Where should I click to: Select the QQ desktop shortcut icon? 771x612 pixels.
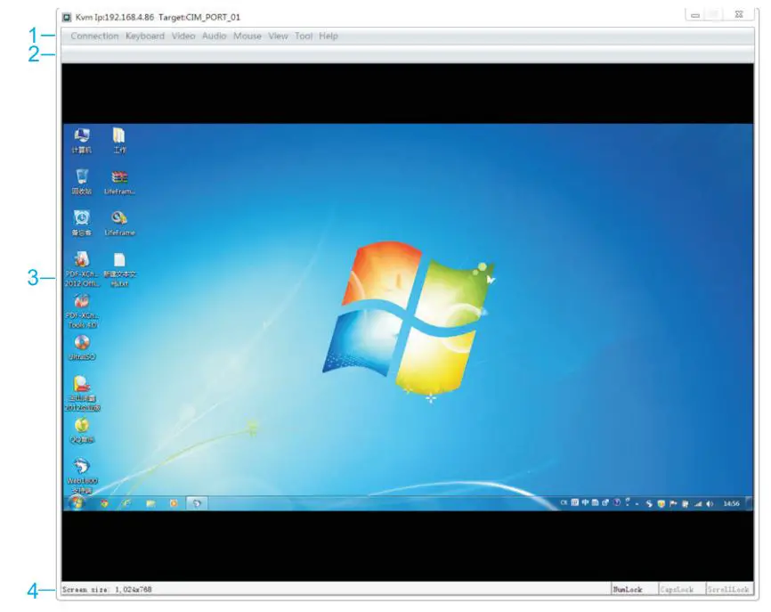coord(82,430)
